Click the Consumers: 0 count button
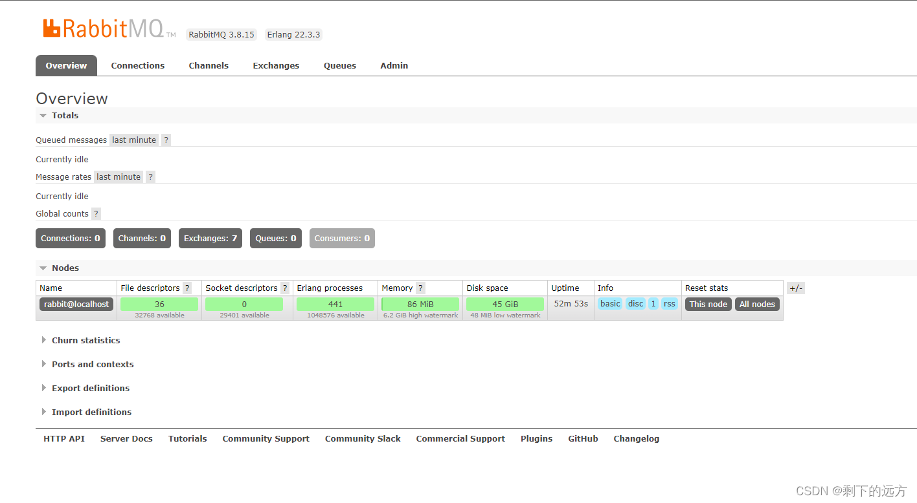This screenshot has height=503, width=917. coord(342,238)
